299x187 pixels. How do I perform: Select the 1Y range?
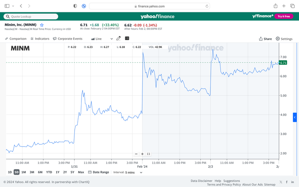click(58, 172)
